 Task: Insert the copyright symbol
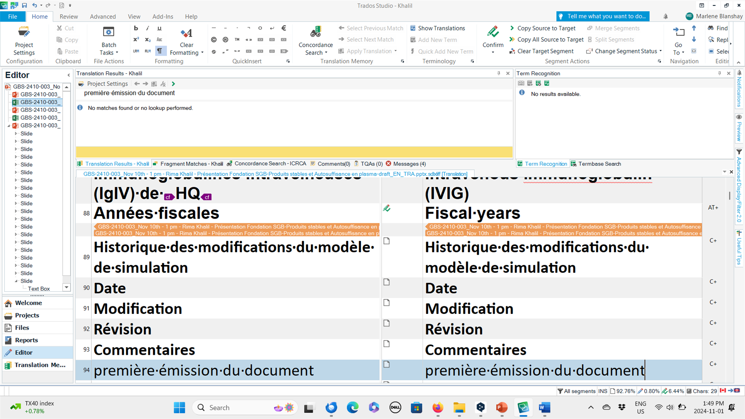point(214,40)
